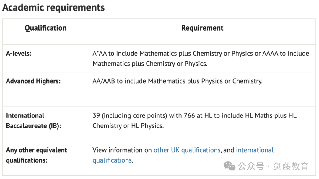Click the Advanced Highers row label
319x179 pixels.
point(33,81)
